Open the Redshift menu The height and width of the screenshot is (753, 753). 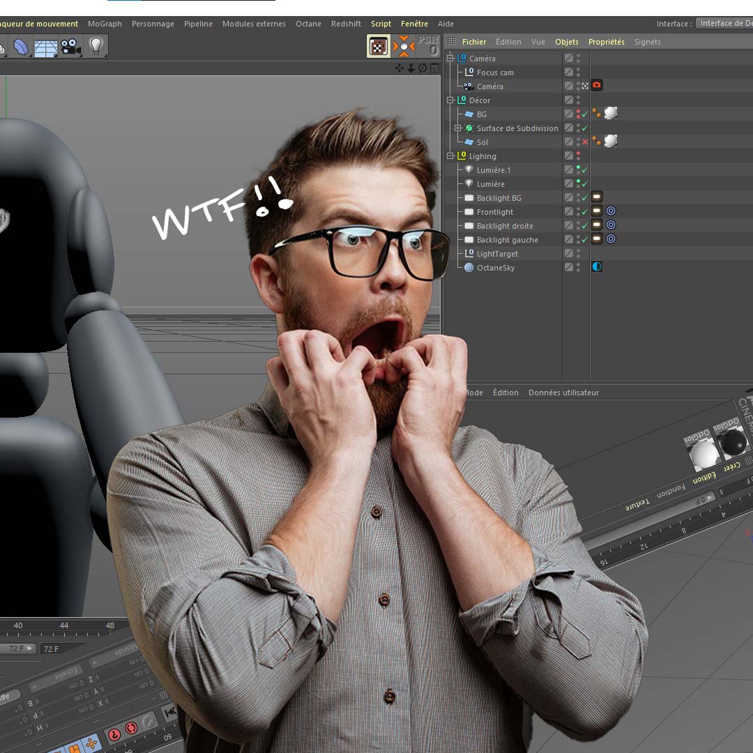click(x=346, y=24)
